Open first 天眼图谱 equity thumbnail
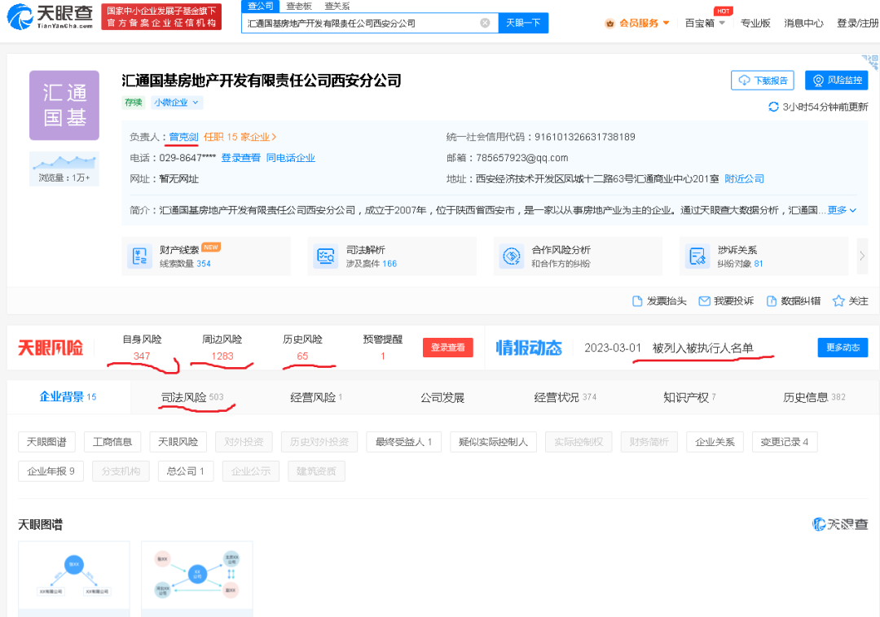The height and width of the screenshot is (617, 880). 74,578
